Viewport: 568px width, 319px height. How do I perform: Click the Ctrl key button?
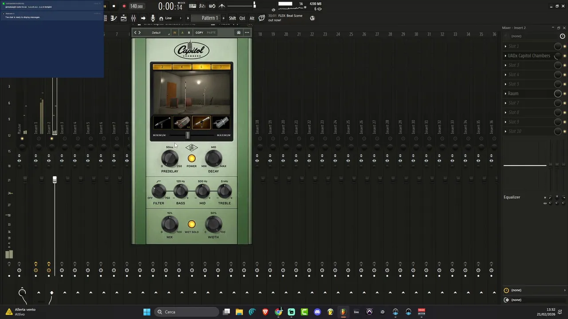coord(242,18)
